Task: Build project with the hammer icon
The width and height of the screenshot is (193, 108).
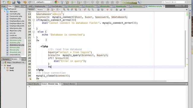Action: (x=62, y=2)
